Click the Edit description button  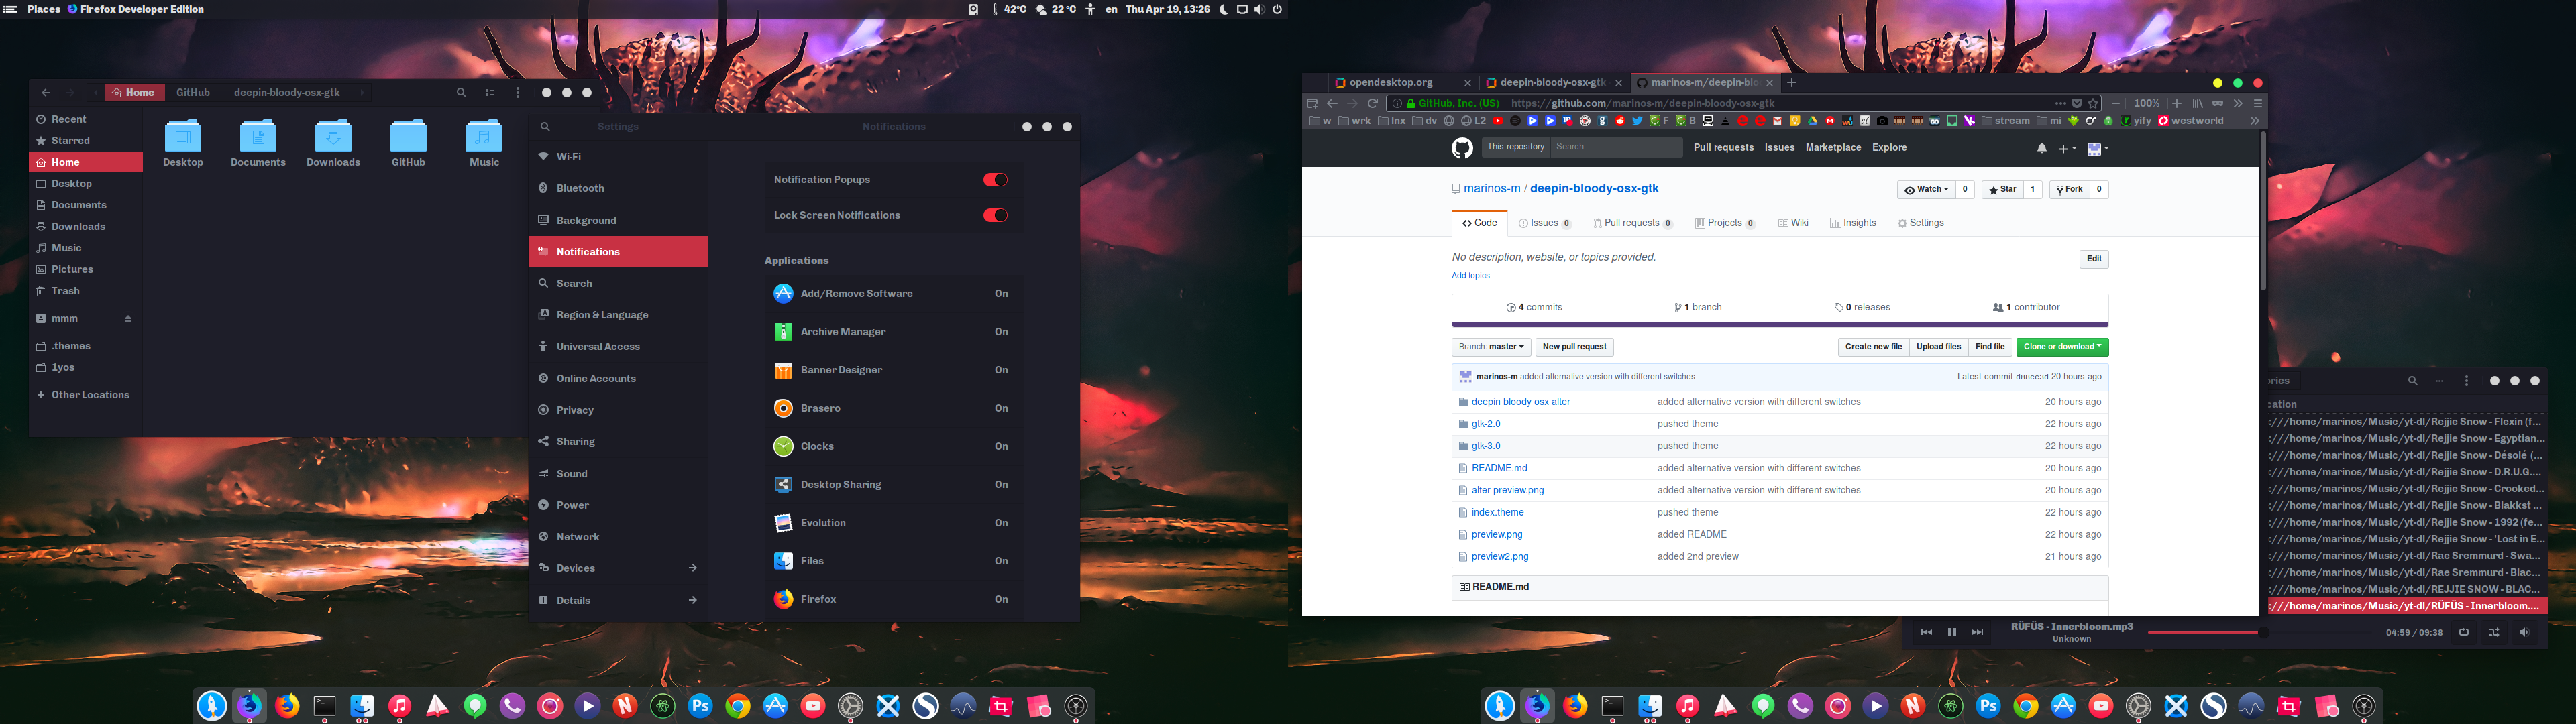pos(2094,259)
